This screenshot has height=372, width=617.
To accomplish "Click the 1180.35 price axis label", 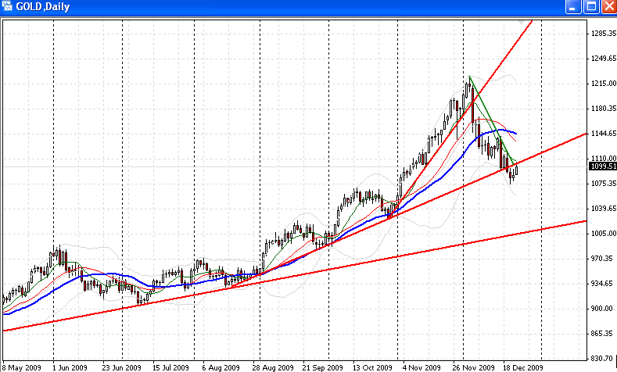I will 604,109.
